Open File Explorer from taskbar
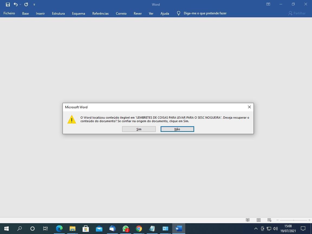 point(72,229)
